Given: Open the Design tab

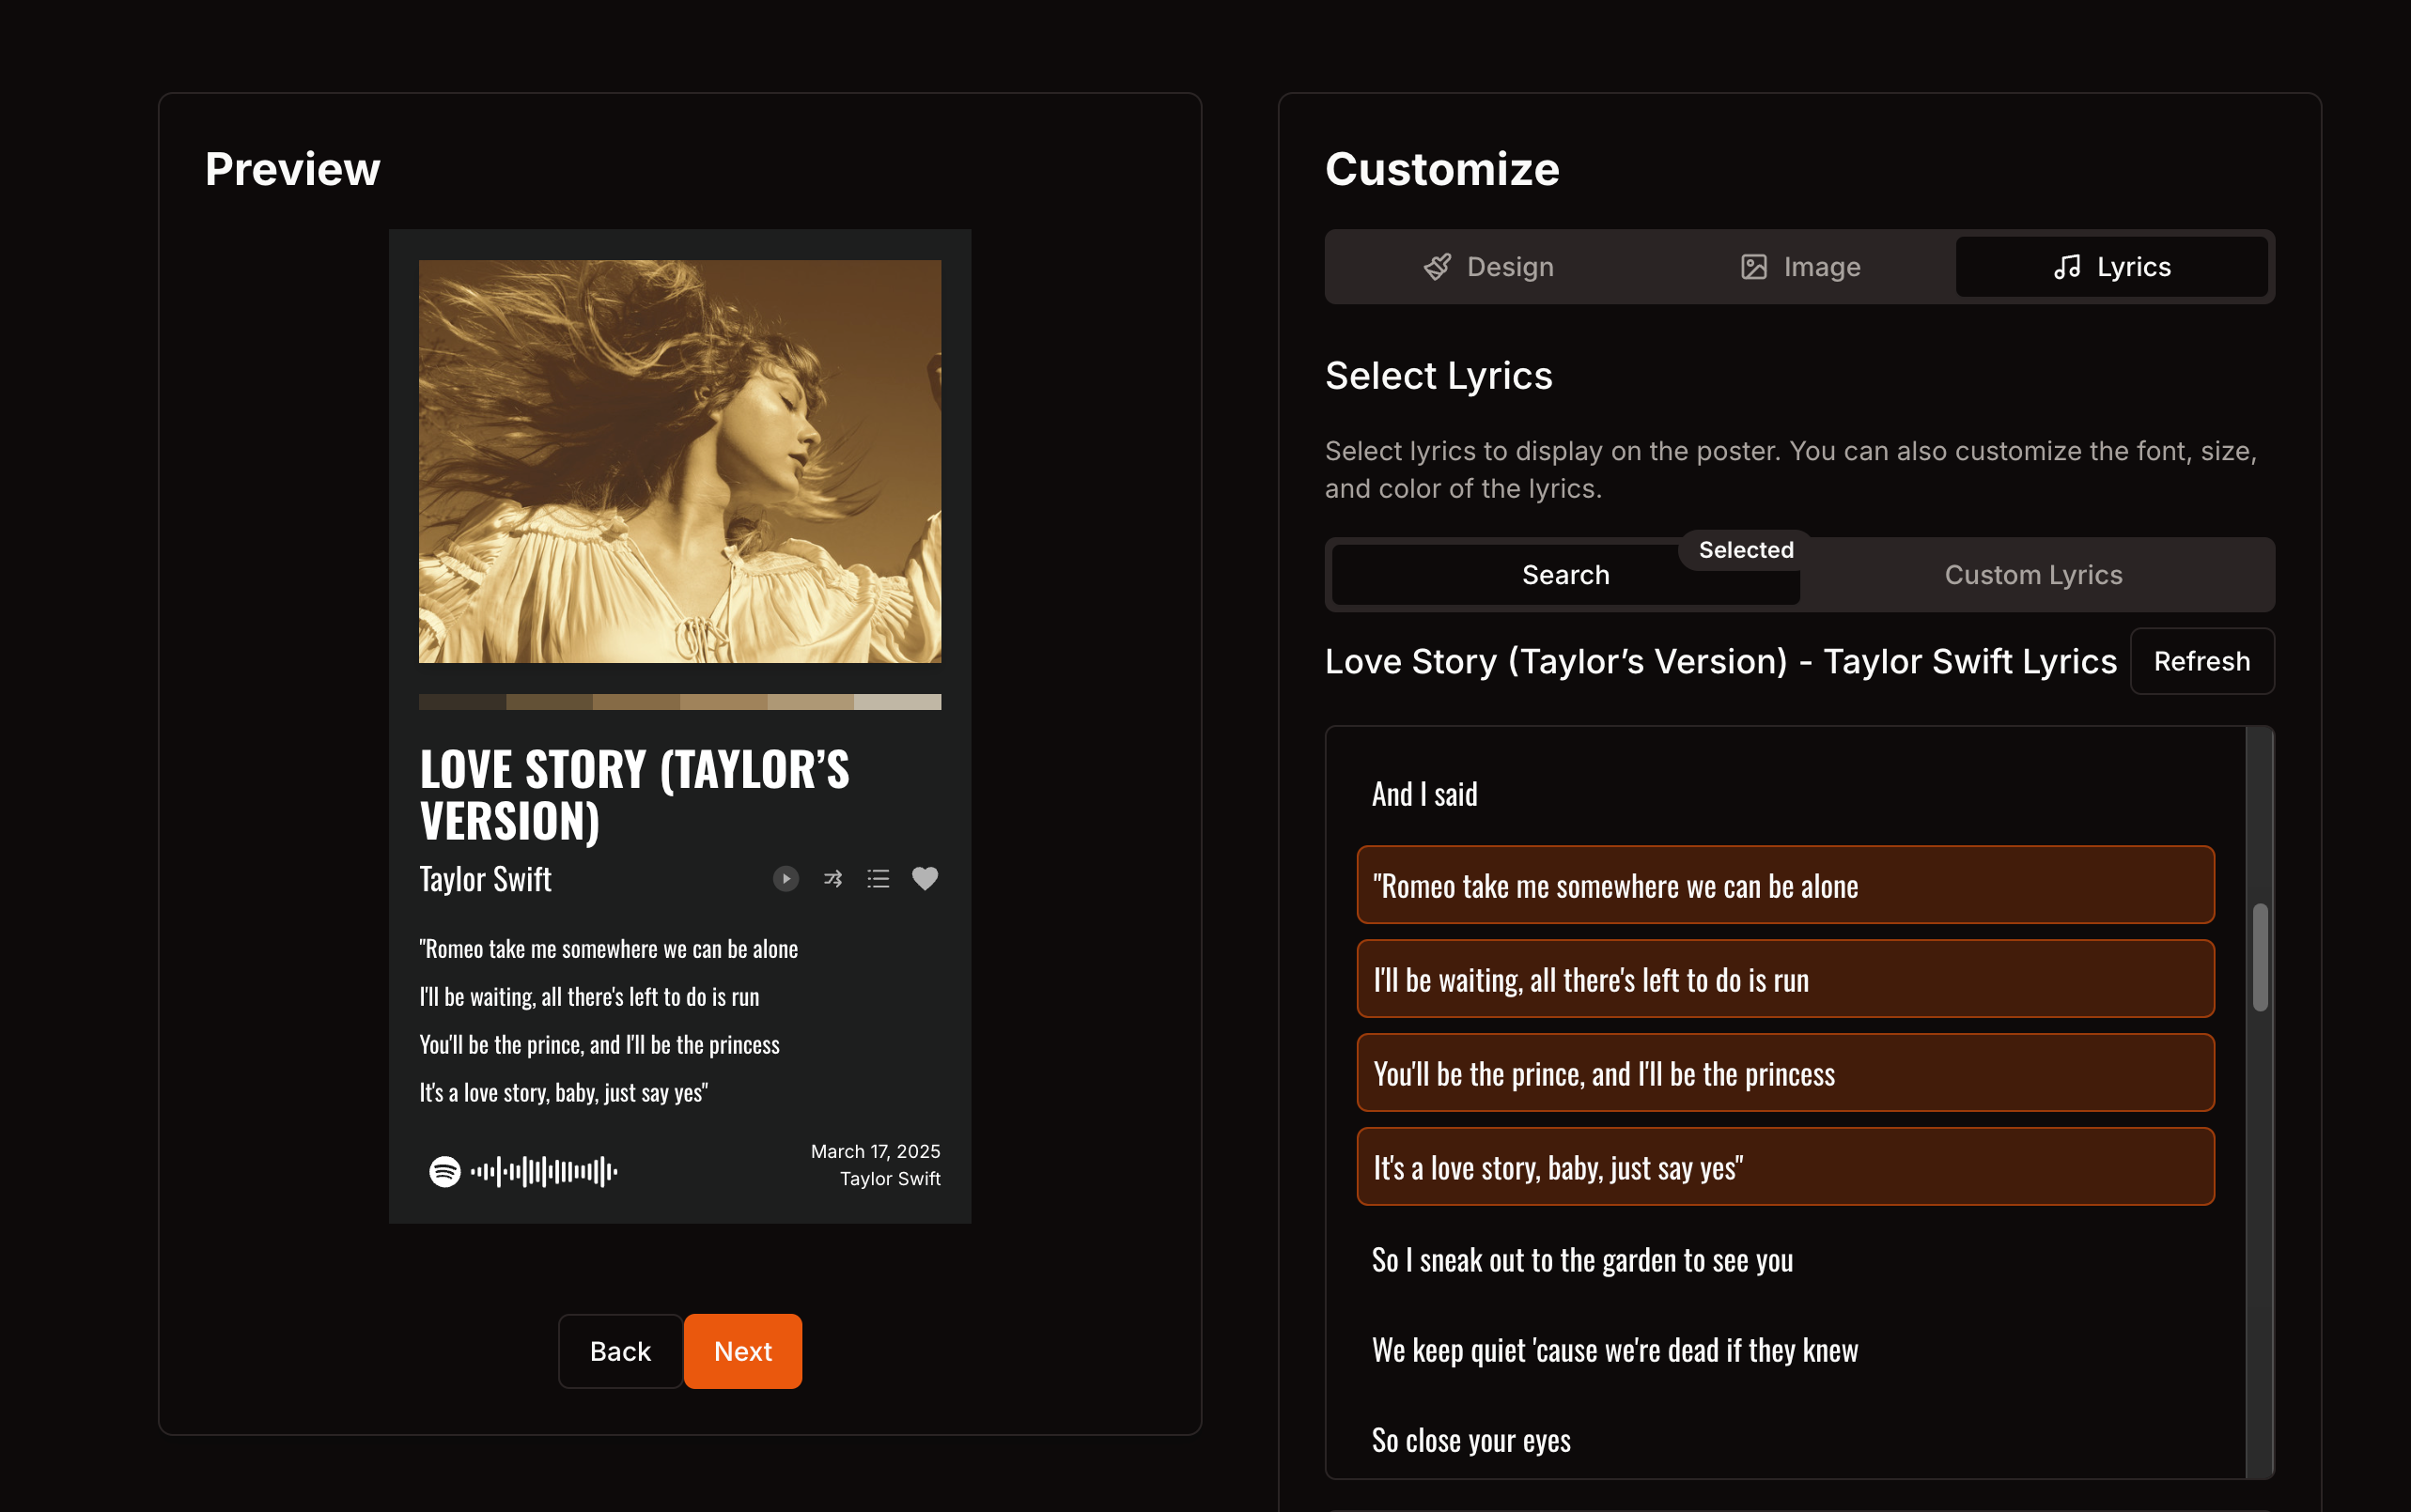Looking at the screenshot, I should 1487,267.
